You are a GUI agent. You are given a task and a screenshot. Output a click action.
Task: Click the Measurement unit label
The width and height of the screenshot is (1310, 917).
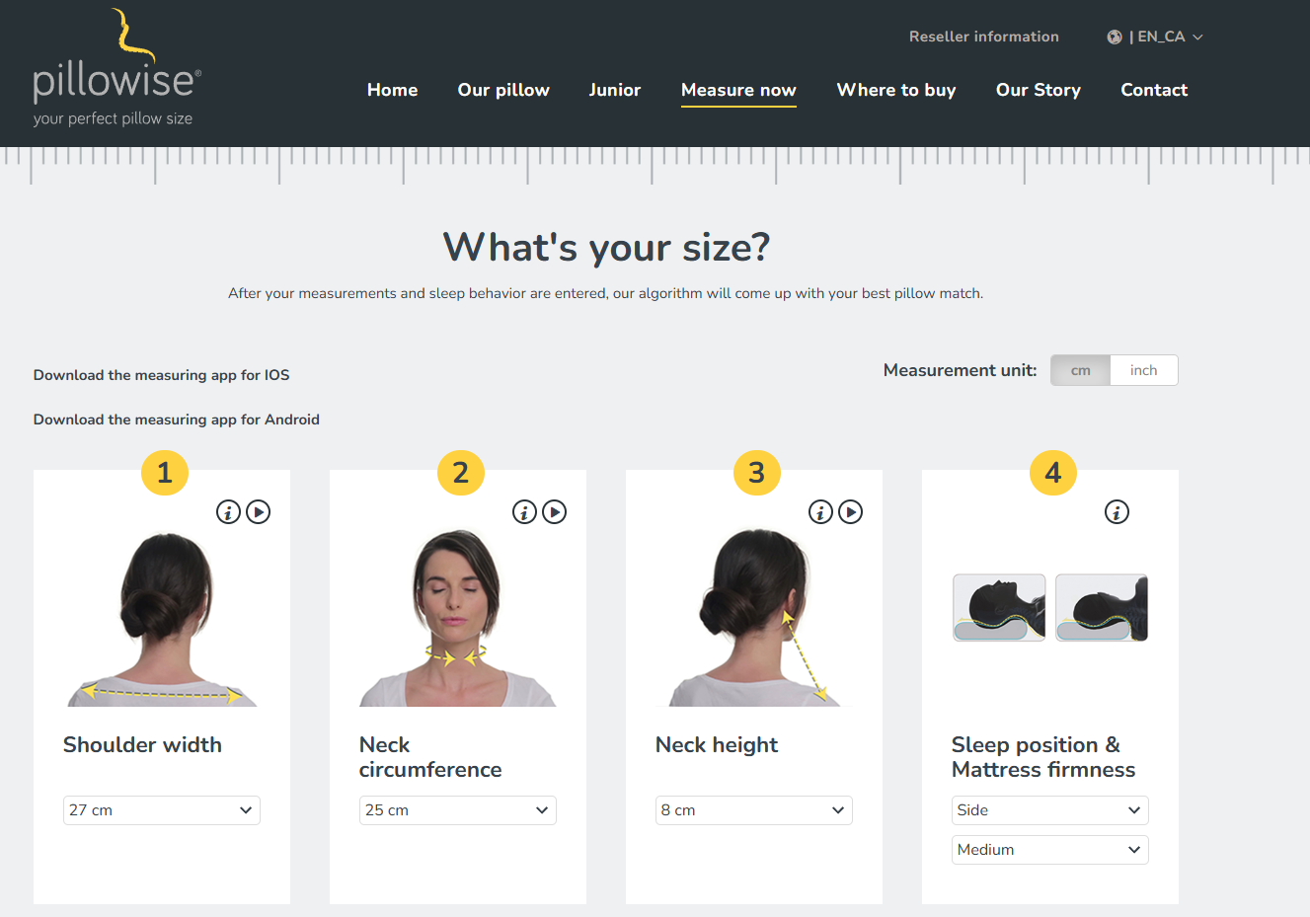coord(961,370)
